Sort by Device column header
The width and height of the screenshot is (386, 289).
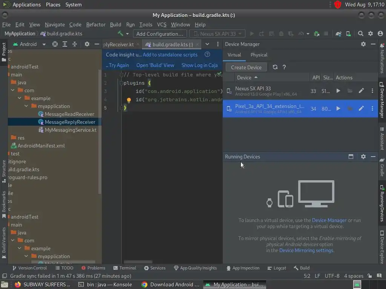(x=247, y=78)
